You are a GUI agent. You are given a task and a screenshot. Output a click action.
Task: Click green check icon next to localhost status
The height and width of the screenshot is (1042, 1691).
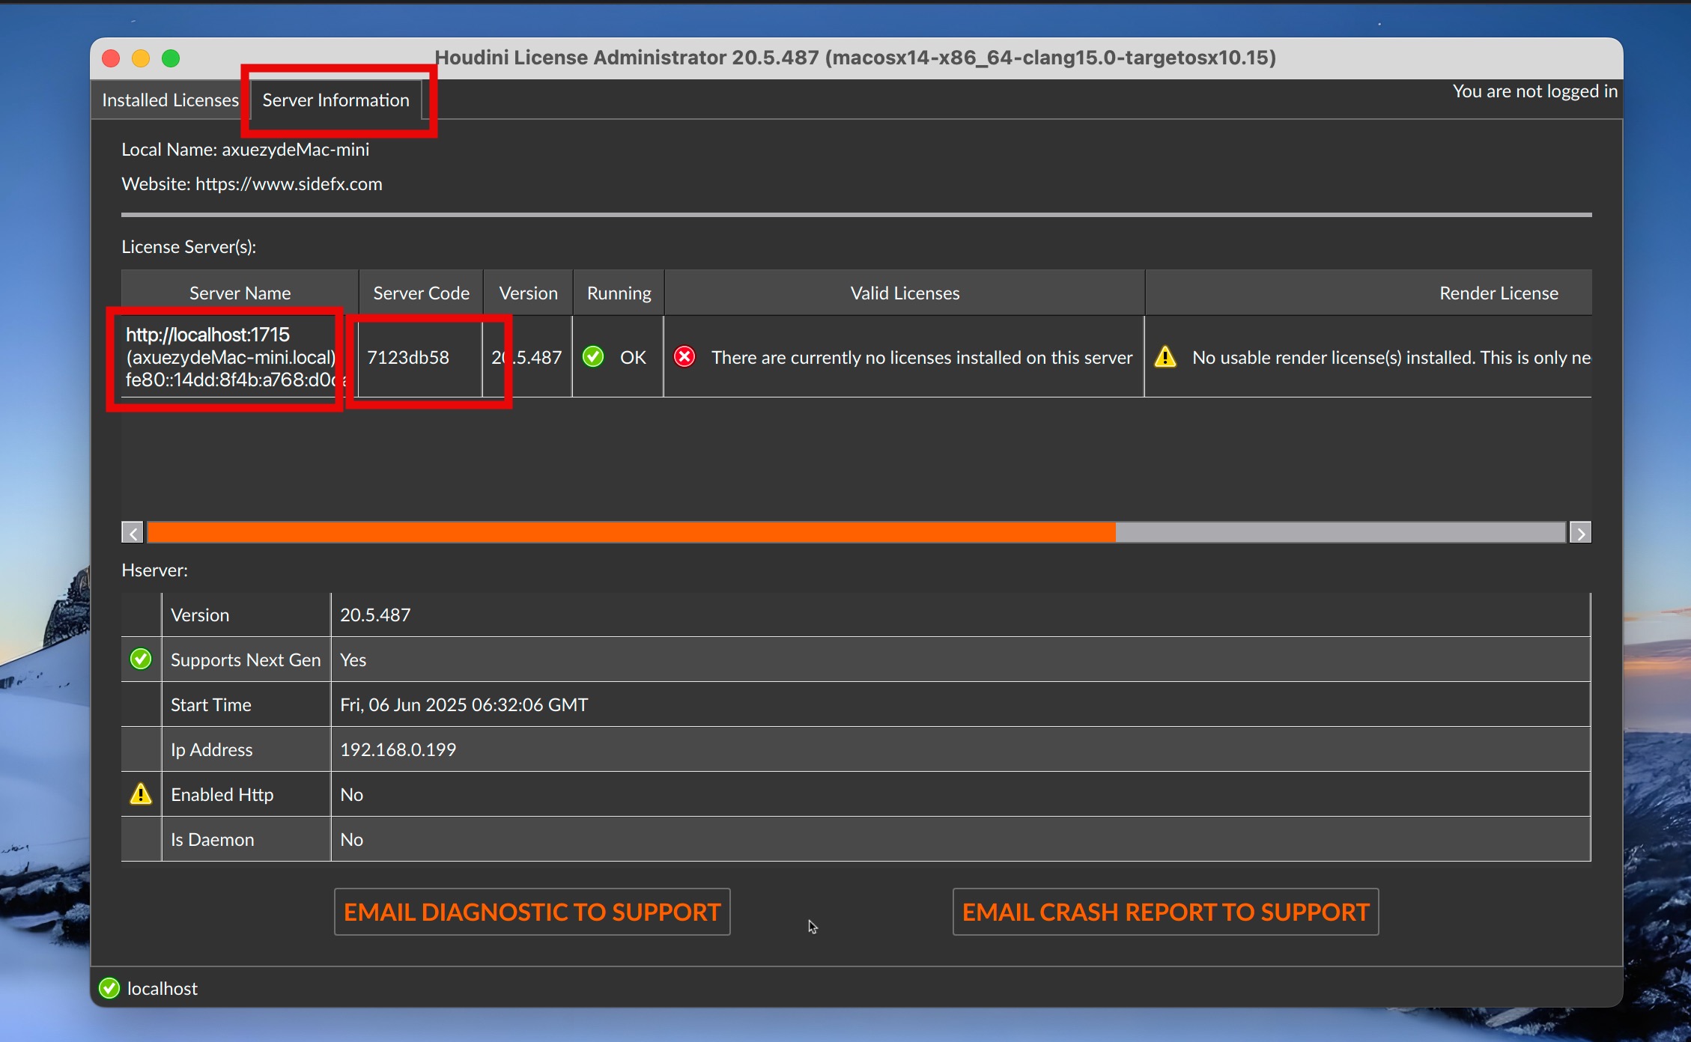[x=109, y=988]
